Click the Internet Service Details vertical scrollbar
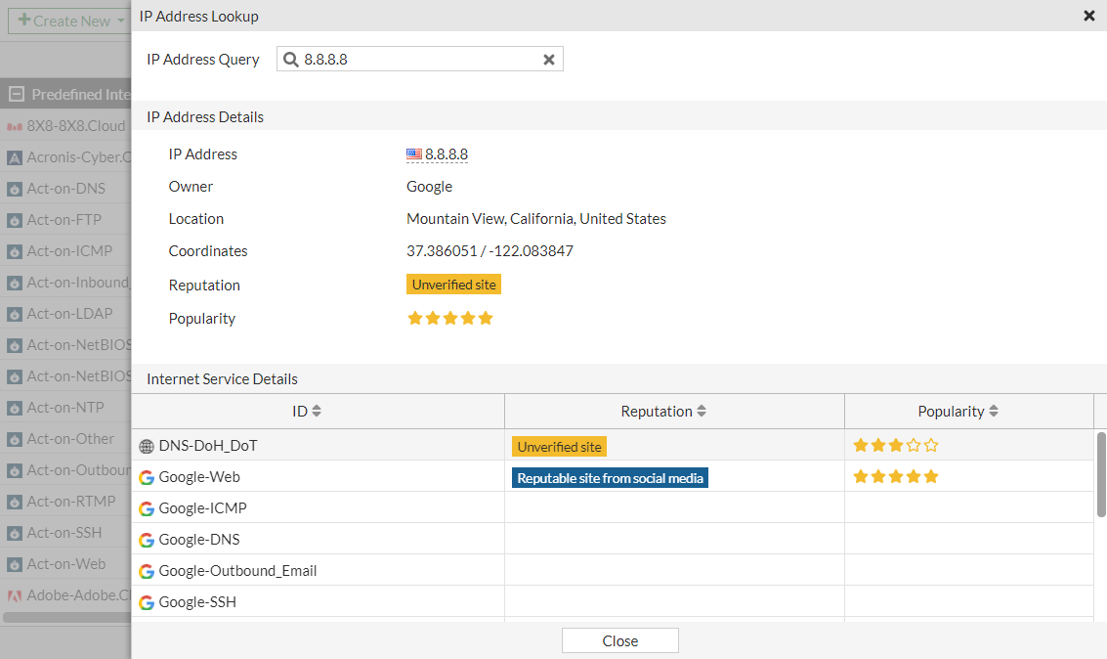Viewport: 1107px width, 659px height. tap(1101, 474)
